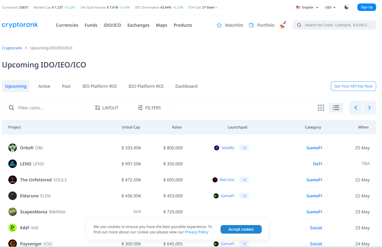382x248 pixels.
Task: Switch to grid view layout
Action: [321, 108]
